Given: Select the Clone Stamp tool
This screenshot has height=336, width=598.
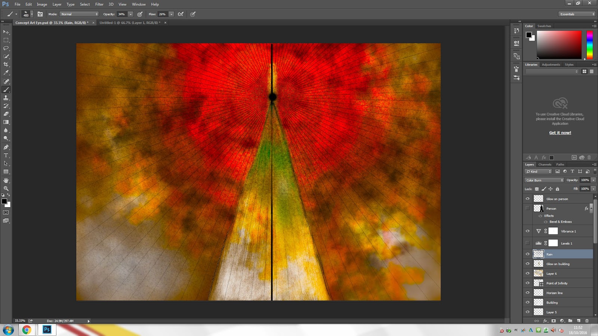Looking at the screenshot, I should tap(6, 98).
